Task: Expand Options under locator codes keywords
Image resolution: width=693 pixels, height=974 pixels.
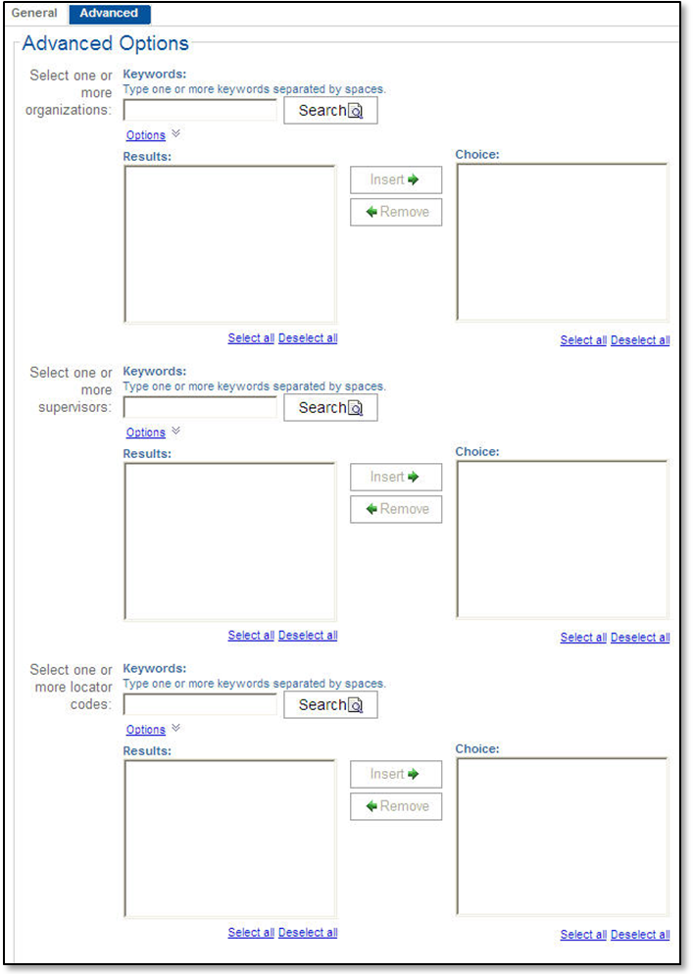Action: [x=146, y=730]
